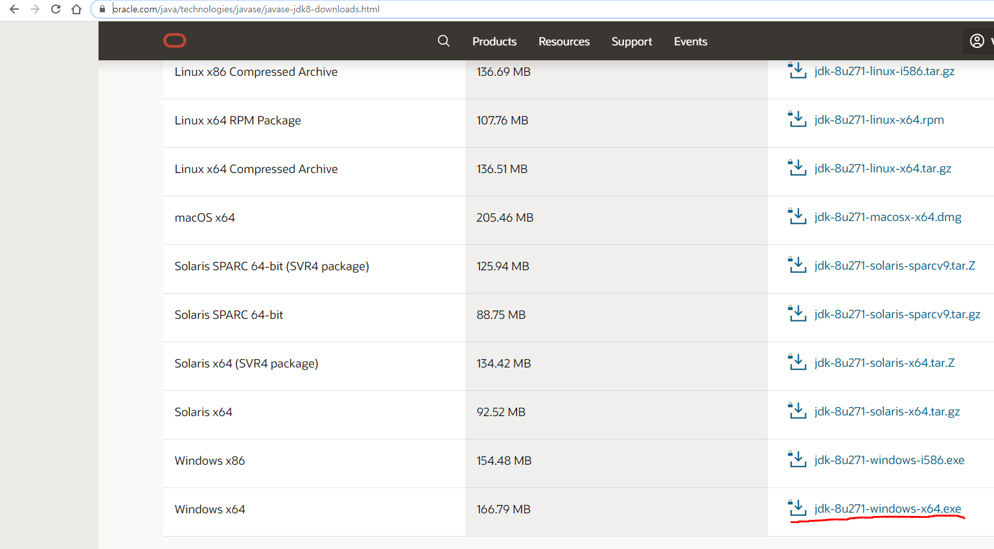Viewport: 994px width, 549px height.
Task: Open the Events menu
Action: tap(691, 41)
